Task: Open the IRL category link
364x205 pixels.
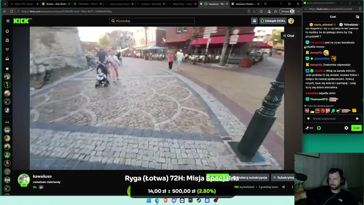Action: pyautogui.click(x=35, y=187)
